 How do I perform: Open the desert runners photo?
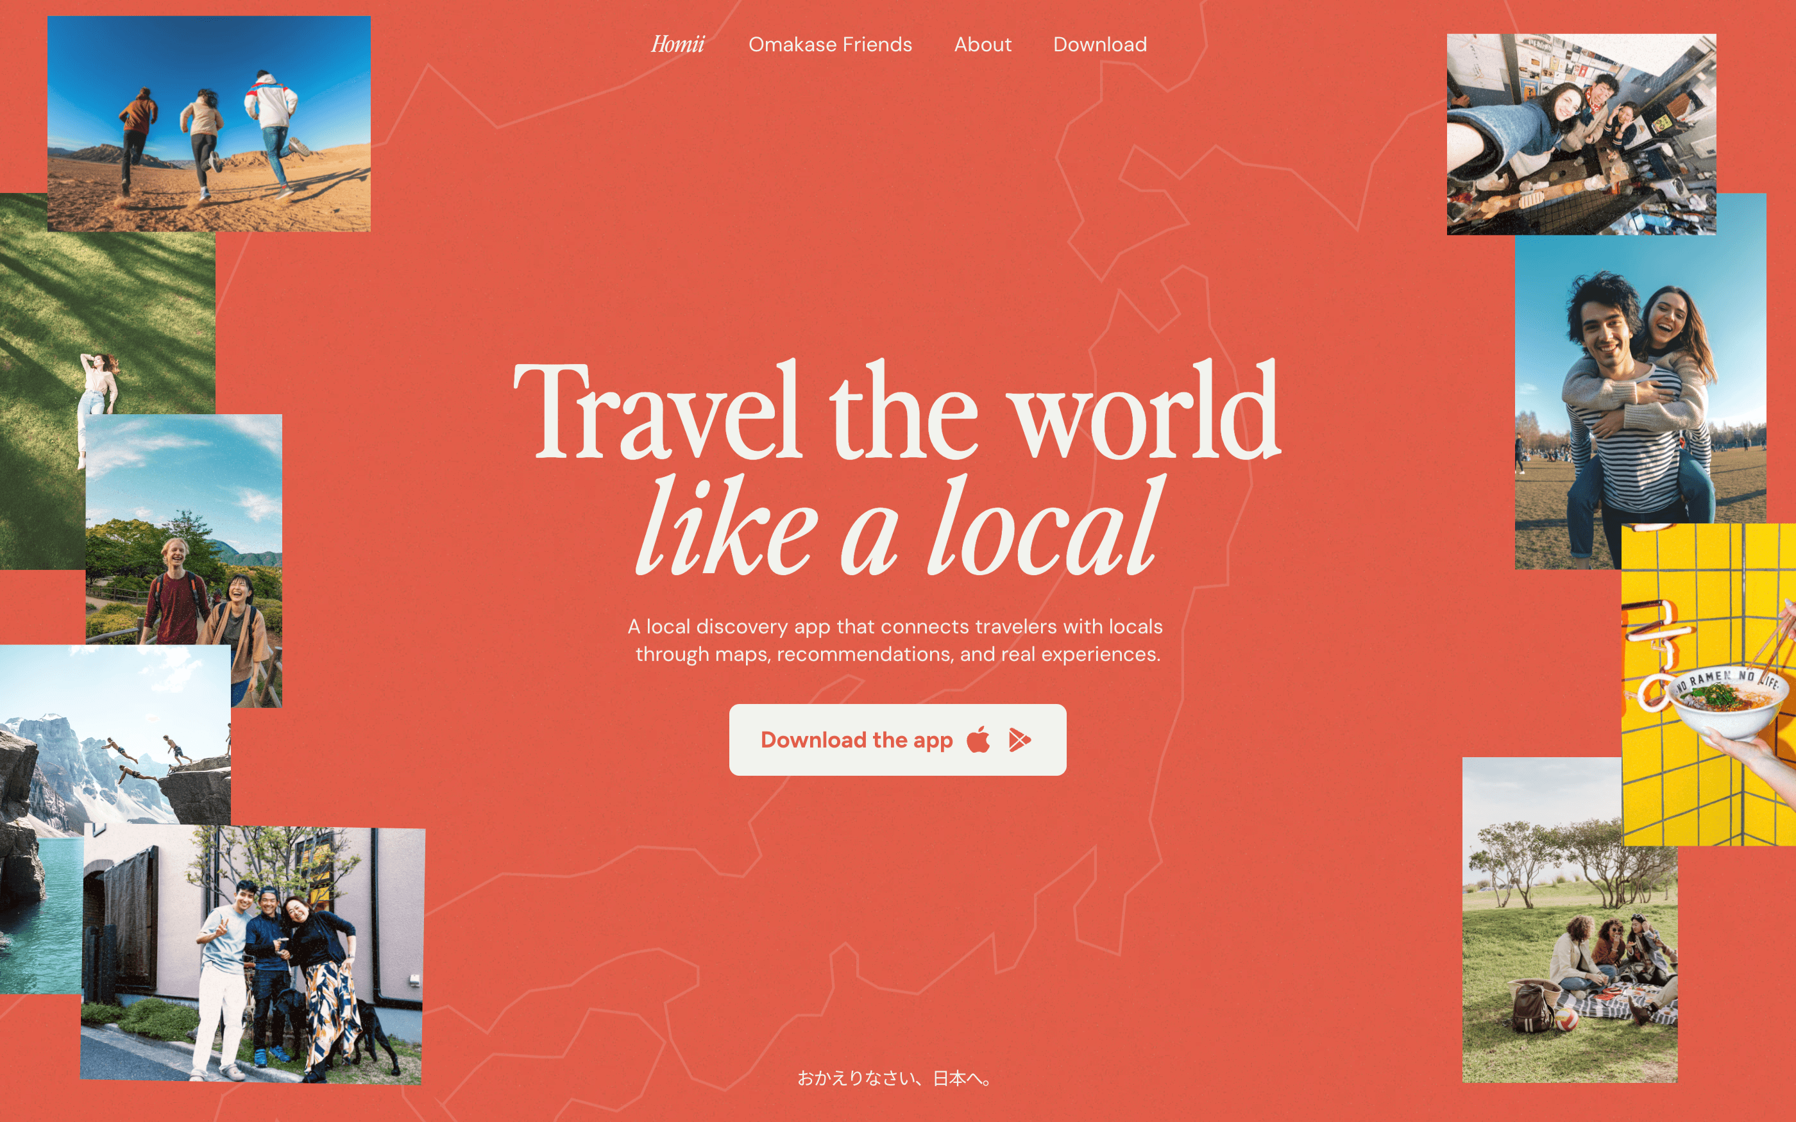pos(209,124)
